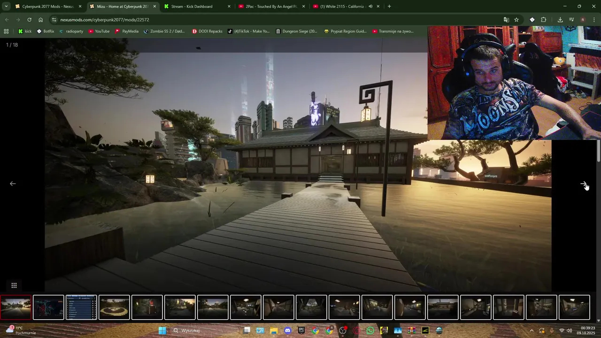Open Wi-Fi network icon in system tray
Screen dimensions: 601x338
pyautogui.click(x=561, y=330)
